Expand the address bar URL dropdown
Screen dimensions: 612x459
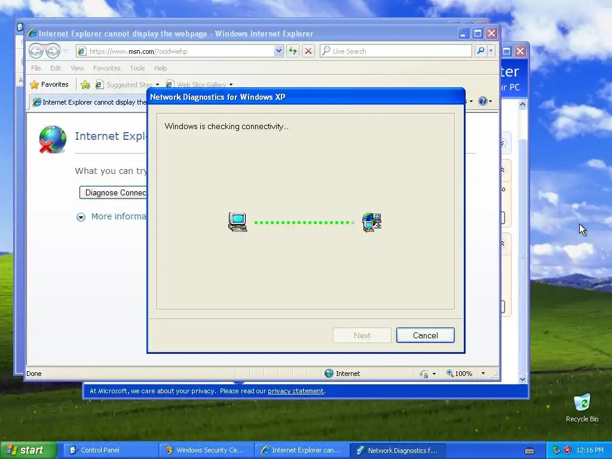pyautogui.click(x=279, y=51)
